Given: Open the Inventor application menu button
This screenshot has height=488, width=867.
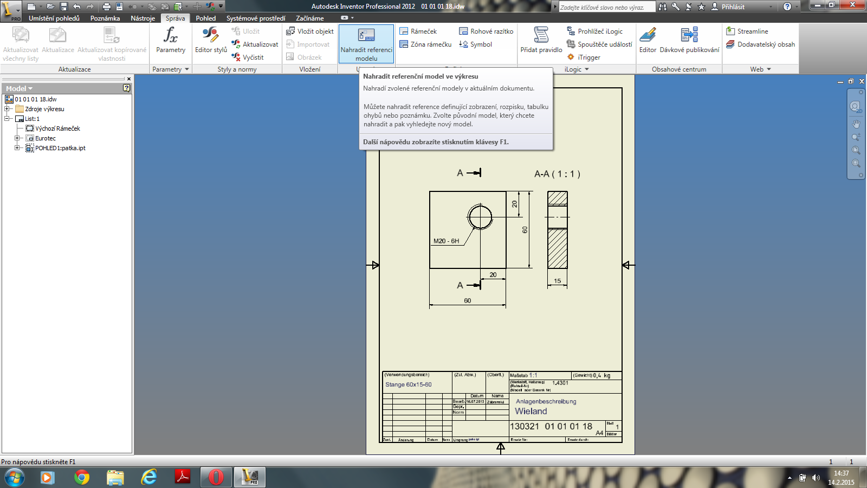Looking at the screenshot, I should (x=11, y=10).
